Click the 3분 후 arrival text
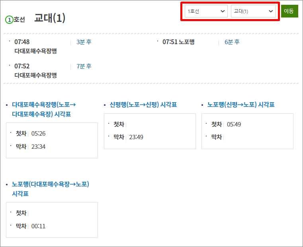 84,42
